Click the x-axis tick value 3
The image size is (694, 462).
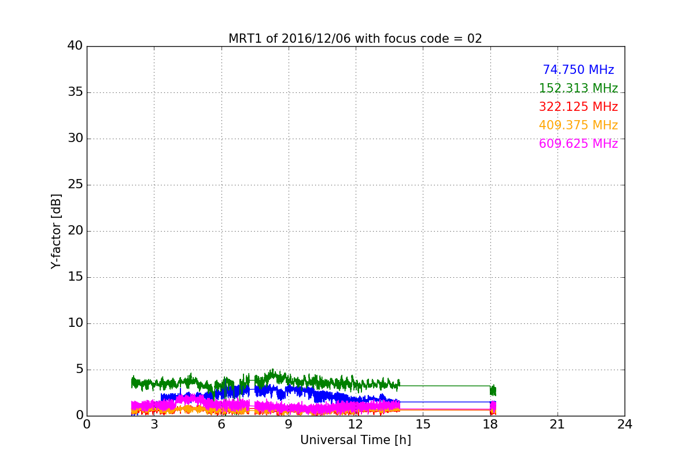tap(154, 424)
